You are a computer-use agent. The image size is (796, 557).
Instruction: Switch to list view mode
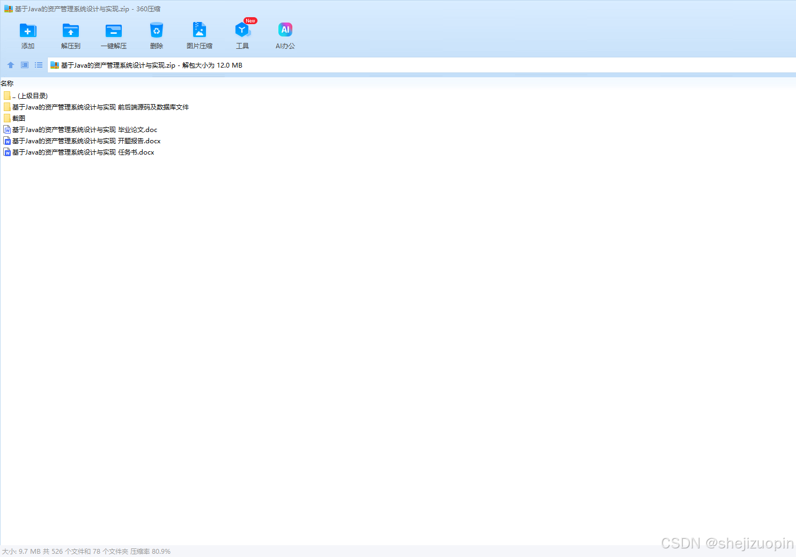(x=39, y=65)
